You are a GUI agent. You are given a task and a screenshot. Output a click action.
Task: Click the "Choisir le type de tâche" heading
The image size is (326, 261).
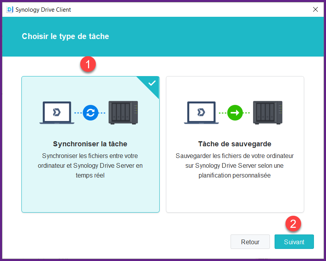[x=65, y=37]
